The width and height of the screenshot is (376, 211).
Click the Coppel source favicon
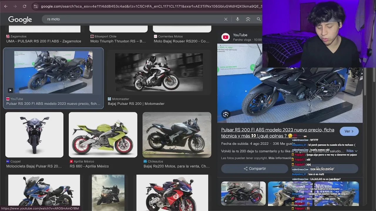[x=8, y=161]
